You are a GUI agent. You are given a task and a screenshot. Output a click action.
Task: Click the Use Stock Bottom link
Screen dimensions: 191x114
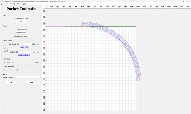24,55
